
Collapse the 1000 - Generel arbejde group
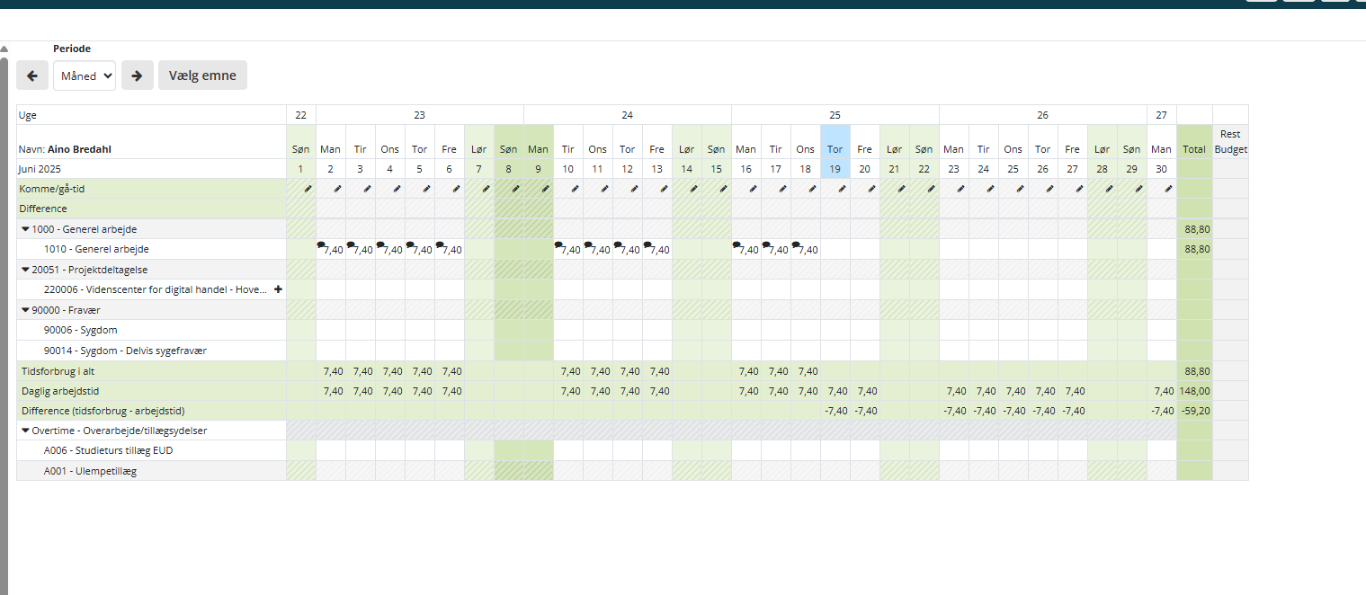click(25, 229)
